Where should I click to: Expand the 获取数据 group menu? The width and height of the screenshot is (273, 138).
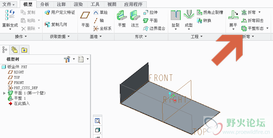(60, 36)
